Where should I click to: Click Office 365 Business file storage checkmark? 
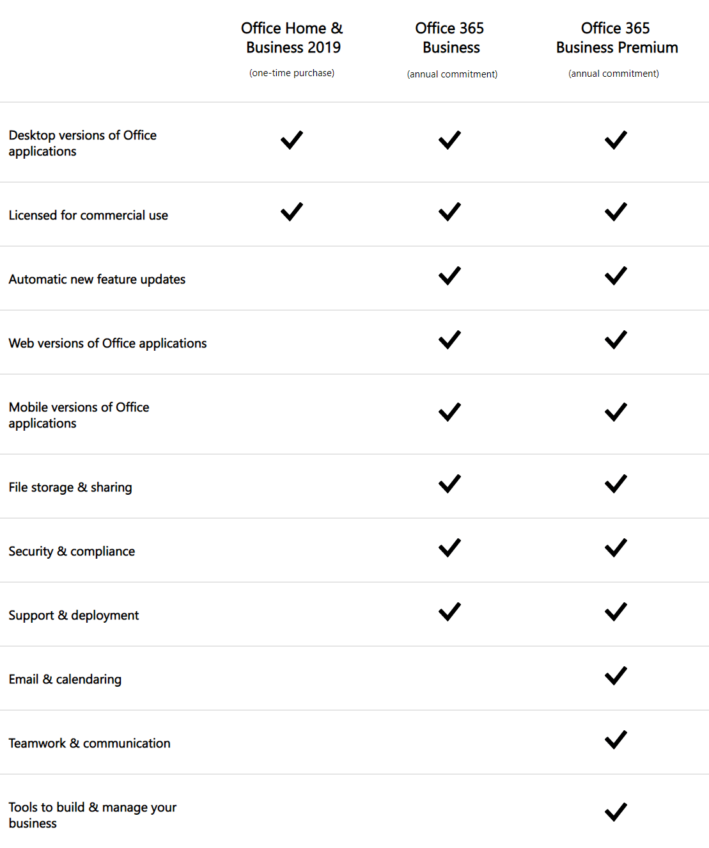pos(449,483)
